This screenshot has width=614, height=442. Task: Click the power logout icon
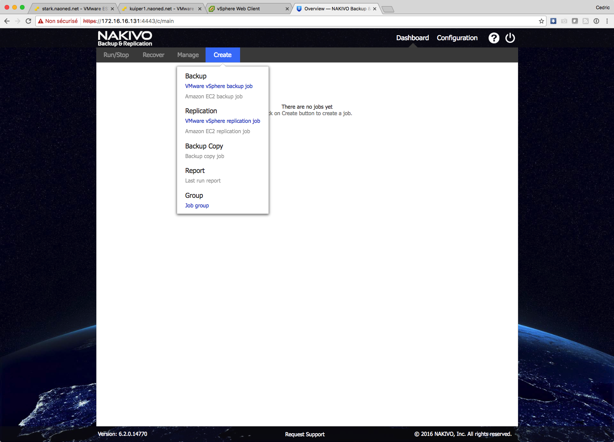(x=510, y=38)
